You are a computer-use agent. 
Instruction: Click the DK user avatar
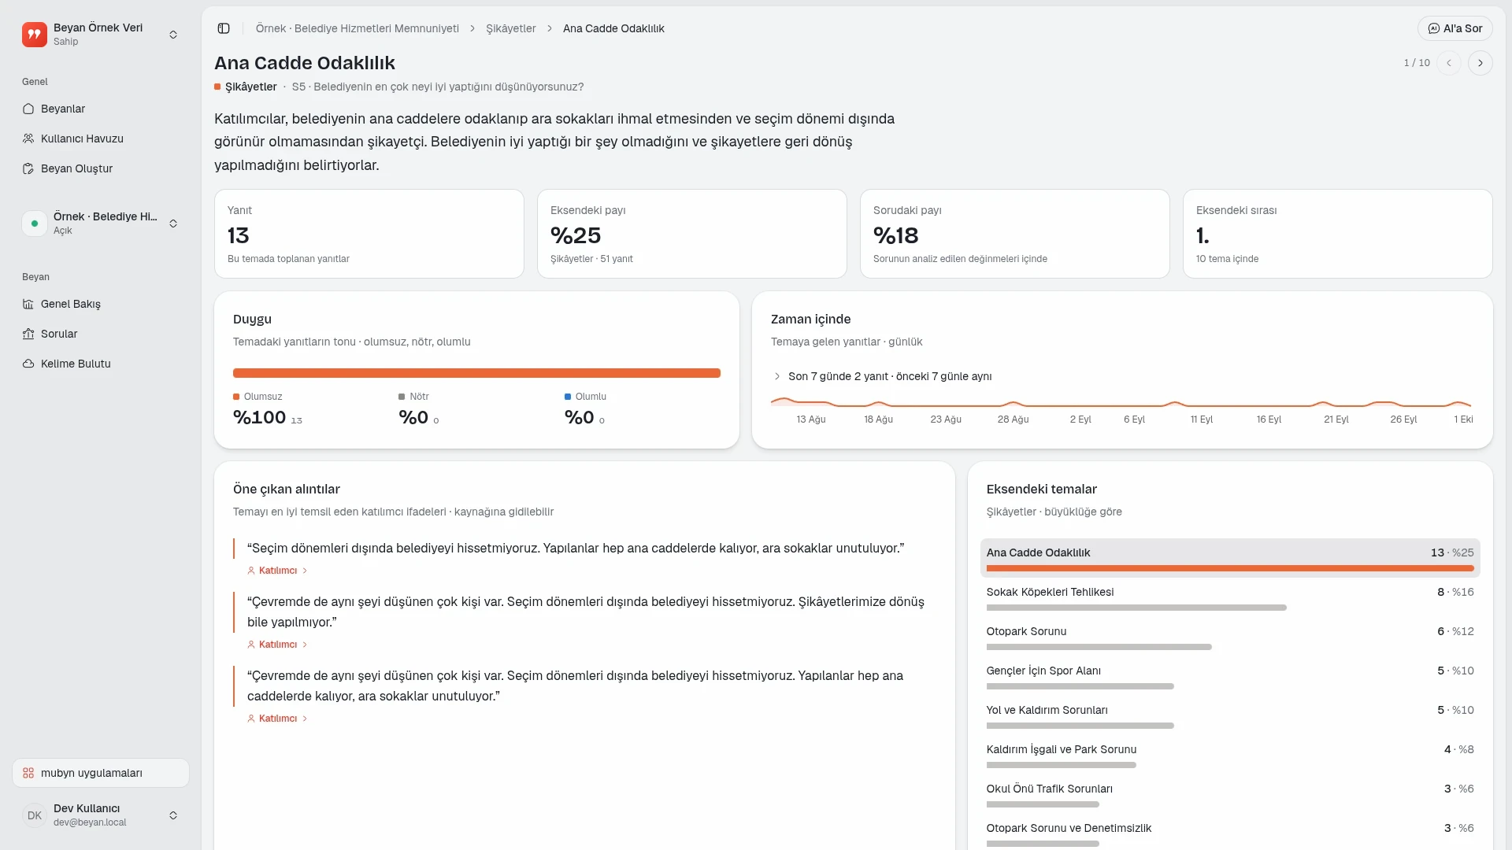35,815
